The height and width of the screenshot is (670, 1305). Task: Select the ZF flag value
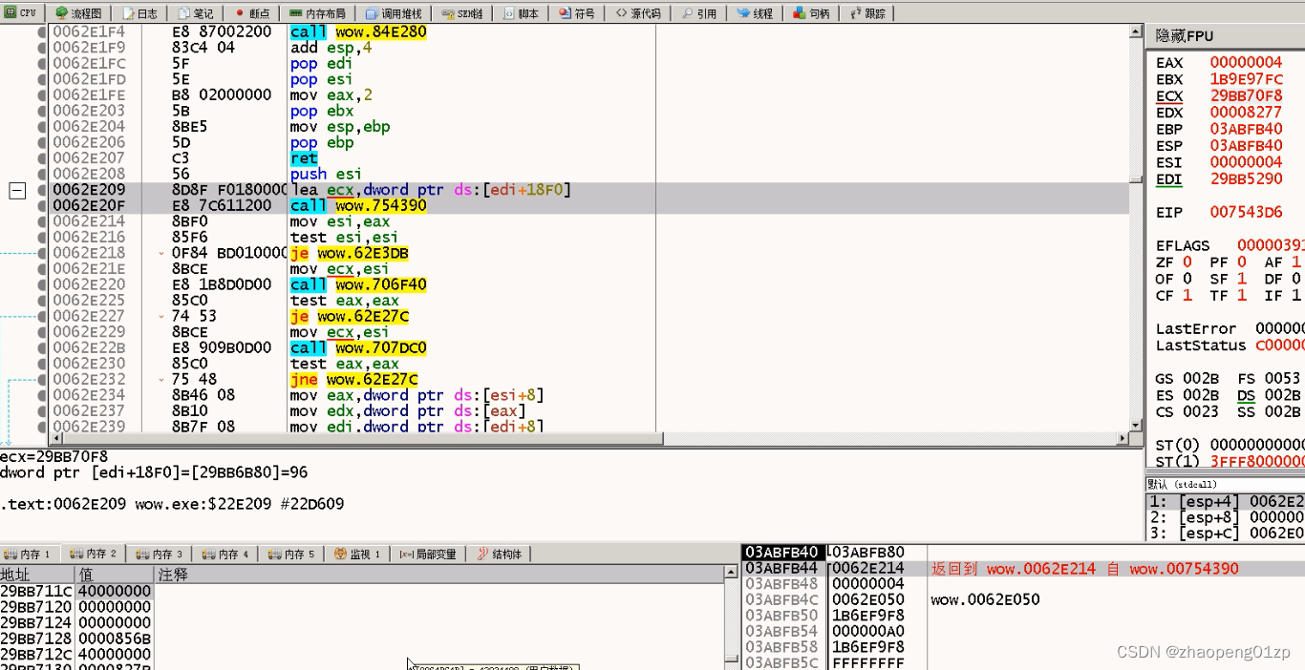pyautogui.click(x=1187, y=262)
